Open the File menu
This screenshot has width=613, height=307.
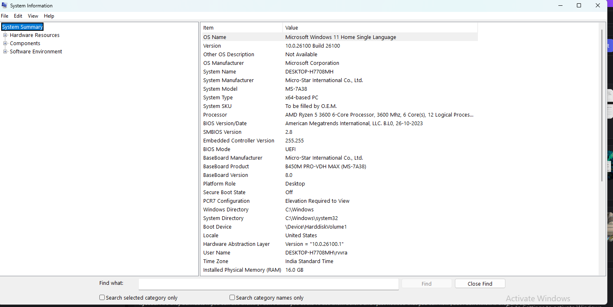(x=5, y=16)
